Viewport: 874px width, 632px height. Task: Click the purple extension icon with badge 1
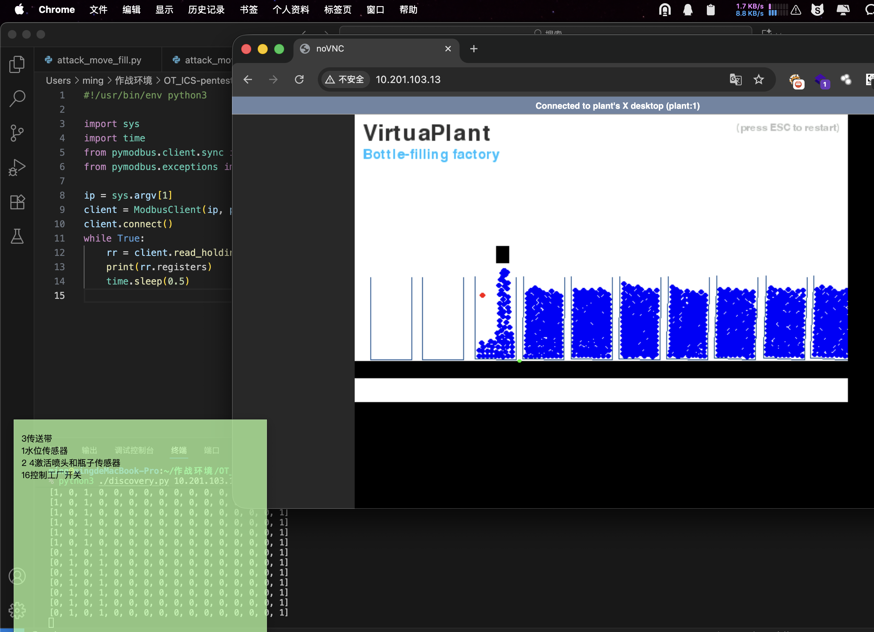pos(822,81)
